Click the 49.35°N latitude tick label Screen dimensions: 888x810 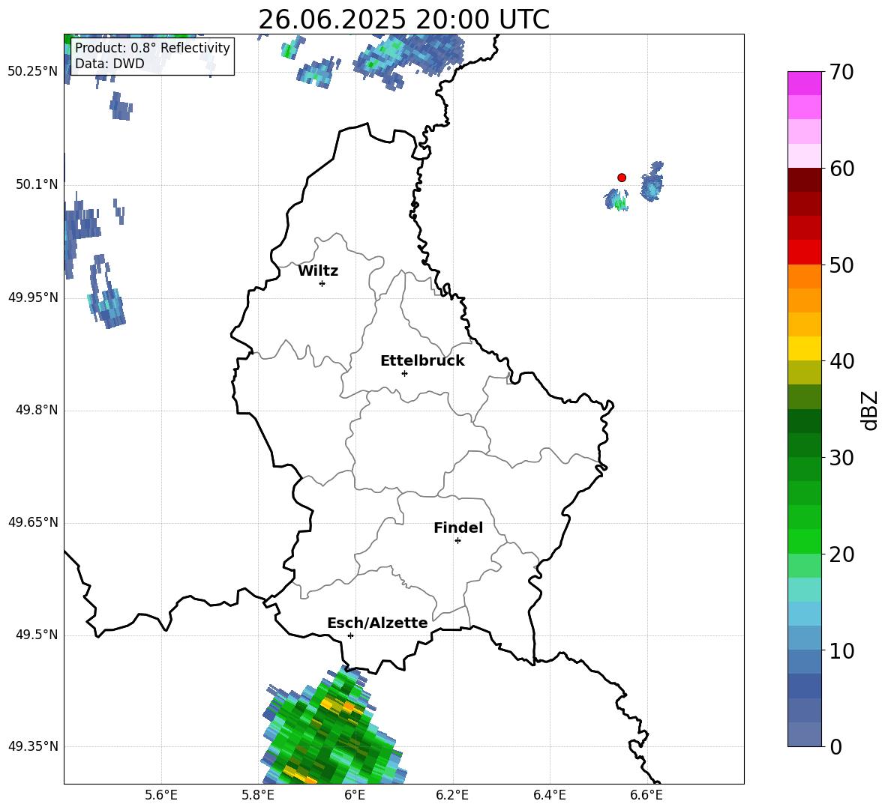(32, 746)
